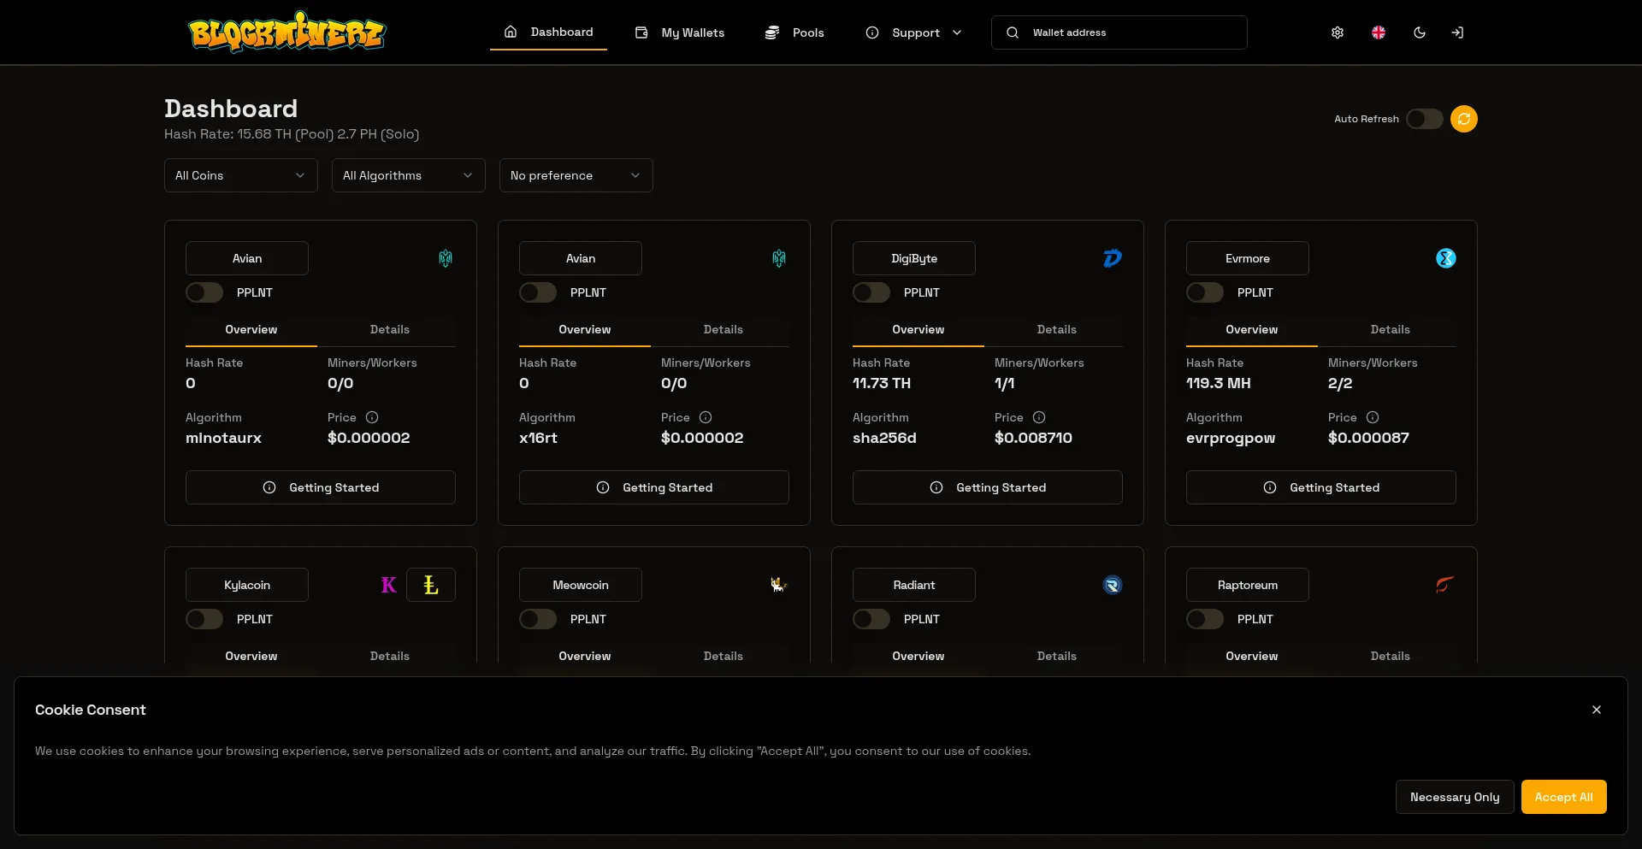The image size is (1642, 849).
Task: Toggle PPLNT switch on Raptoreum card
Action: [1205, 619]
